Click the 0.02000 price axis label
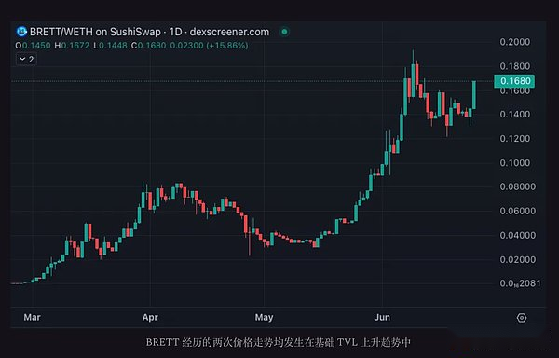Screen dimensions: 559x358 (x=518, y=259)
